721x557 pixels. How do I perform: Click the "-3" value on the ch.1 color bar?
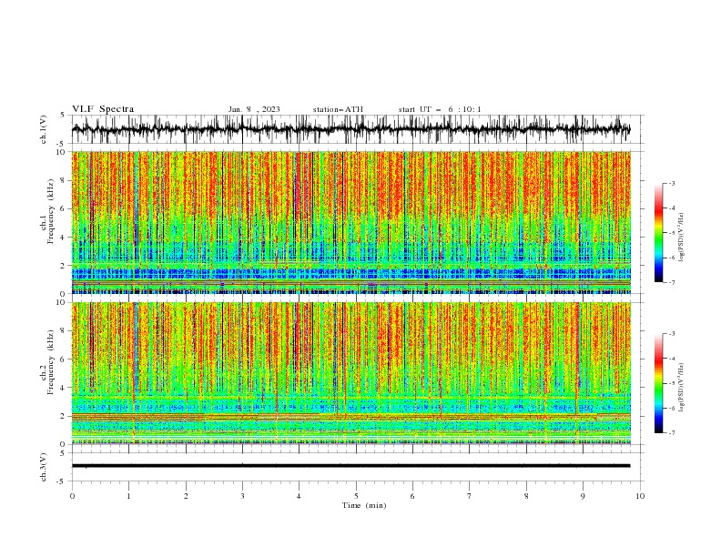click(672, 183)
